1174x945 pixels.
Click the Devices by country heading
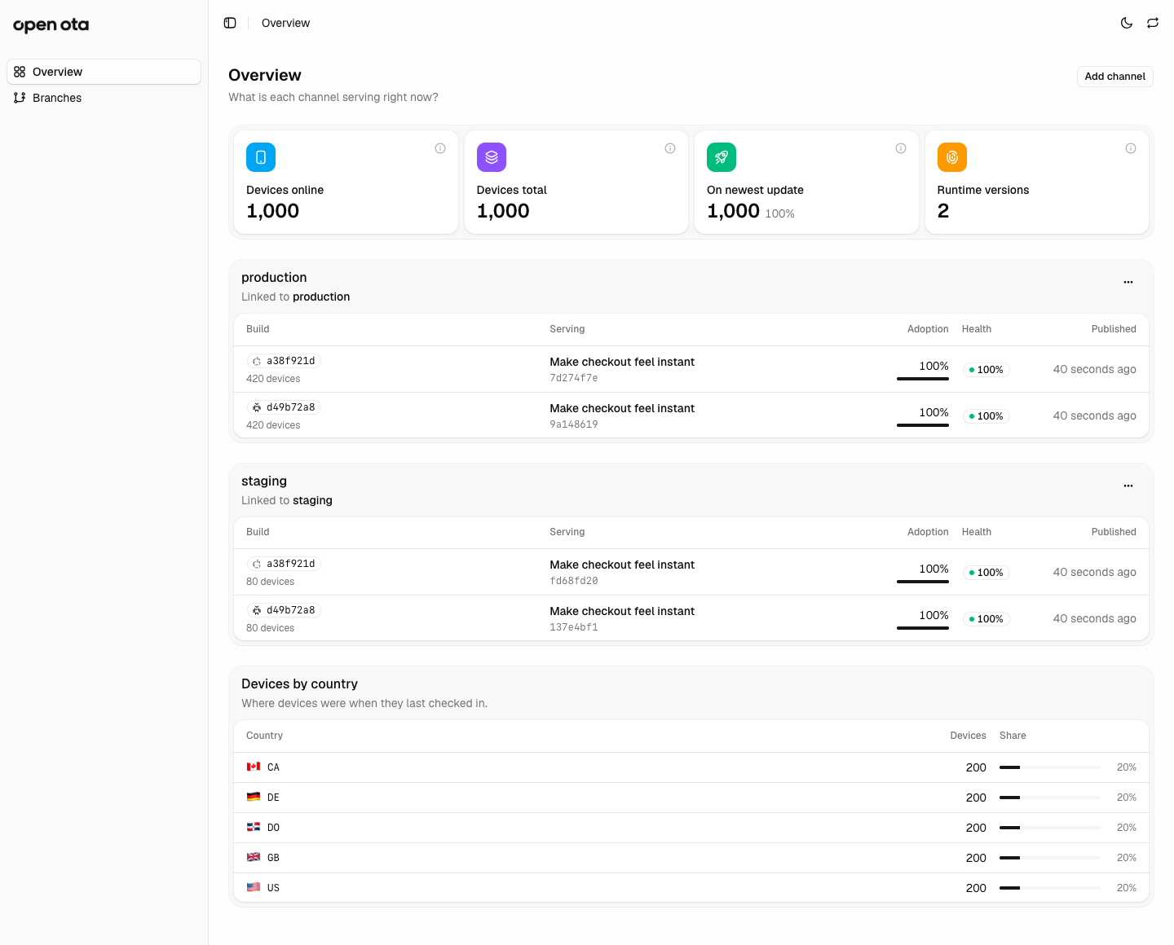[x=299, y=683]
